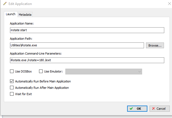Enable the Use DOSBox checkbox
The image size is (172, 118).
(x=12, y=71)
